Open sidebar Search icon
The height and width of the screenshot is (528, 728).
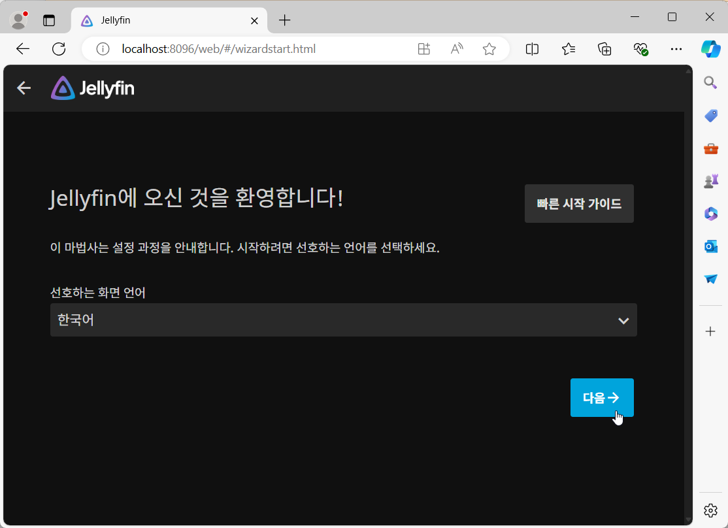[x=710, y=82]
